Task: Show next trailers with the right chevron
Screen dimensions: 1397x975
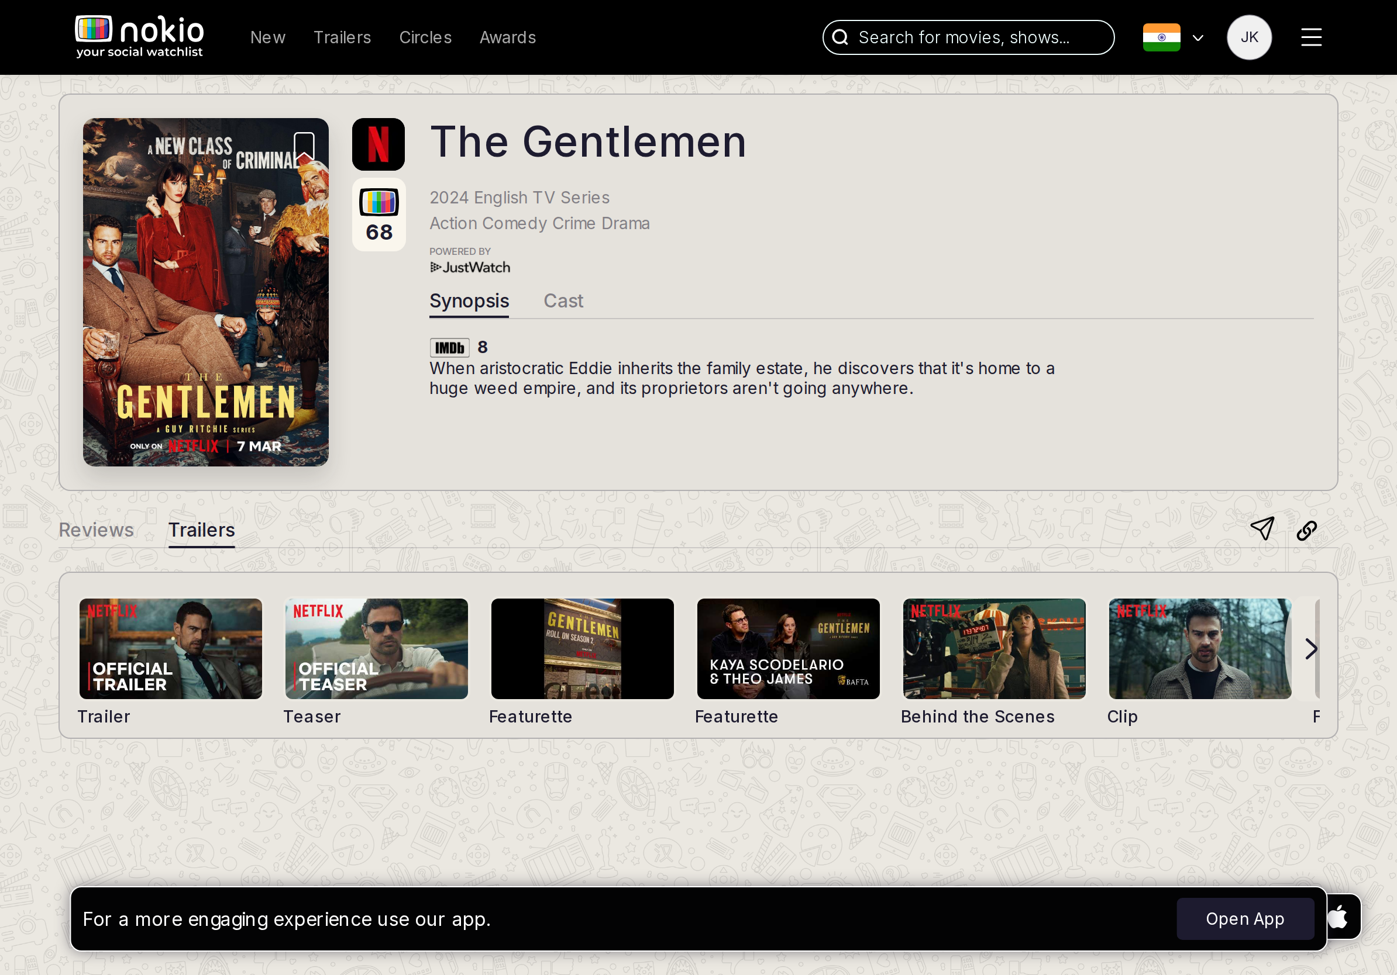Action: click(x=1311, y=649)
